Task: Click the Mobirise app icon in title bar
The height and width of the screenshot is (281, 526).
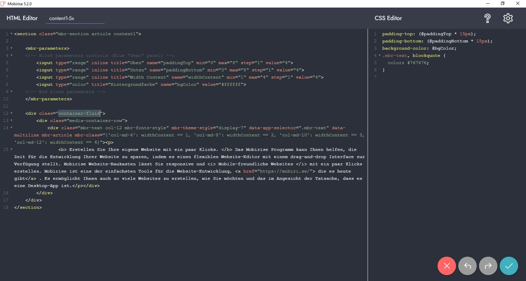Action: click(4, 4)
